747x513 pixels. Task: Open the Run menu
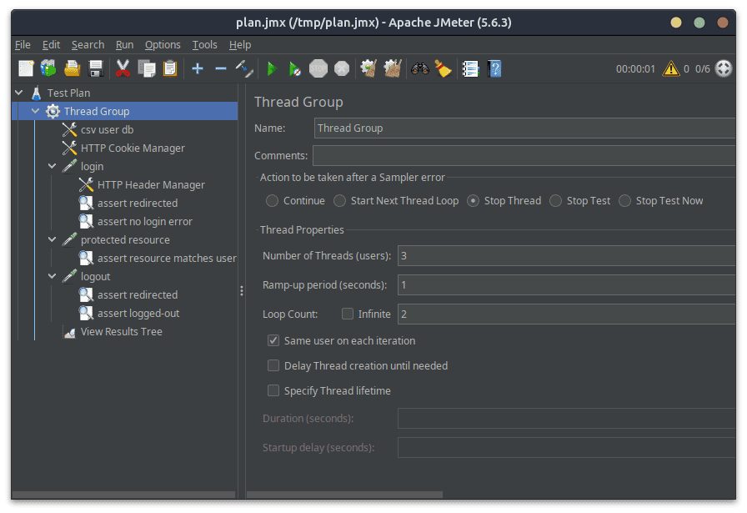coord(124,45)
